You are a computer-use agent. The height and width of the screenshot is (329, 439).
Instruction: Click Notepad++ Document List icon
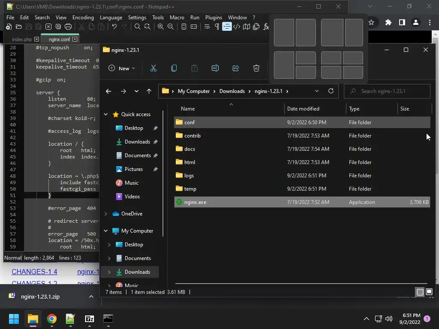[x=256, y=27]
